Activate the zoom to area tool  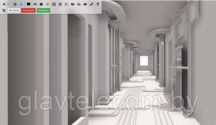pos(66,4)
